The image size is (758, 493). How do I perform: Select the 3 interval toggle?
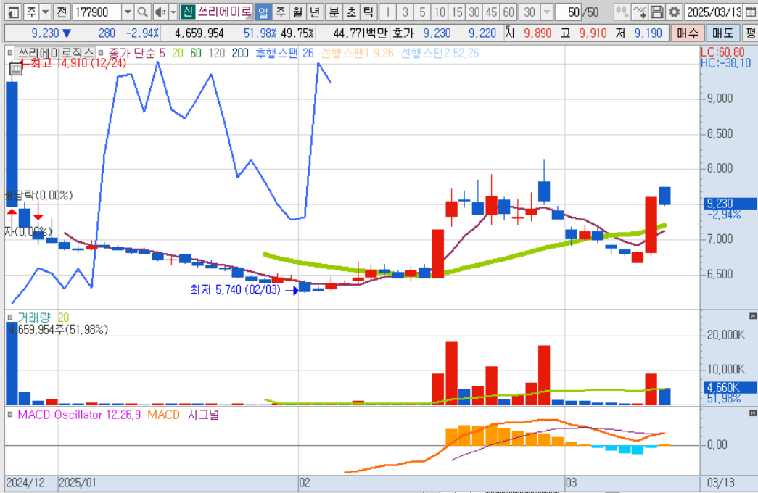(x=405, y=12)
